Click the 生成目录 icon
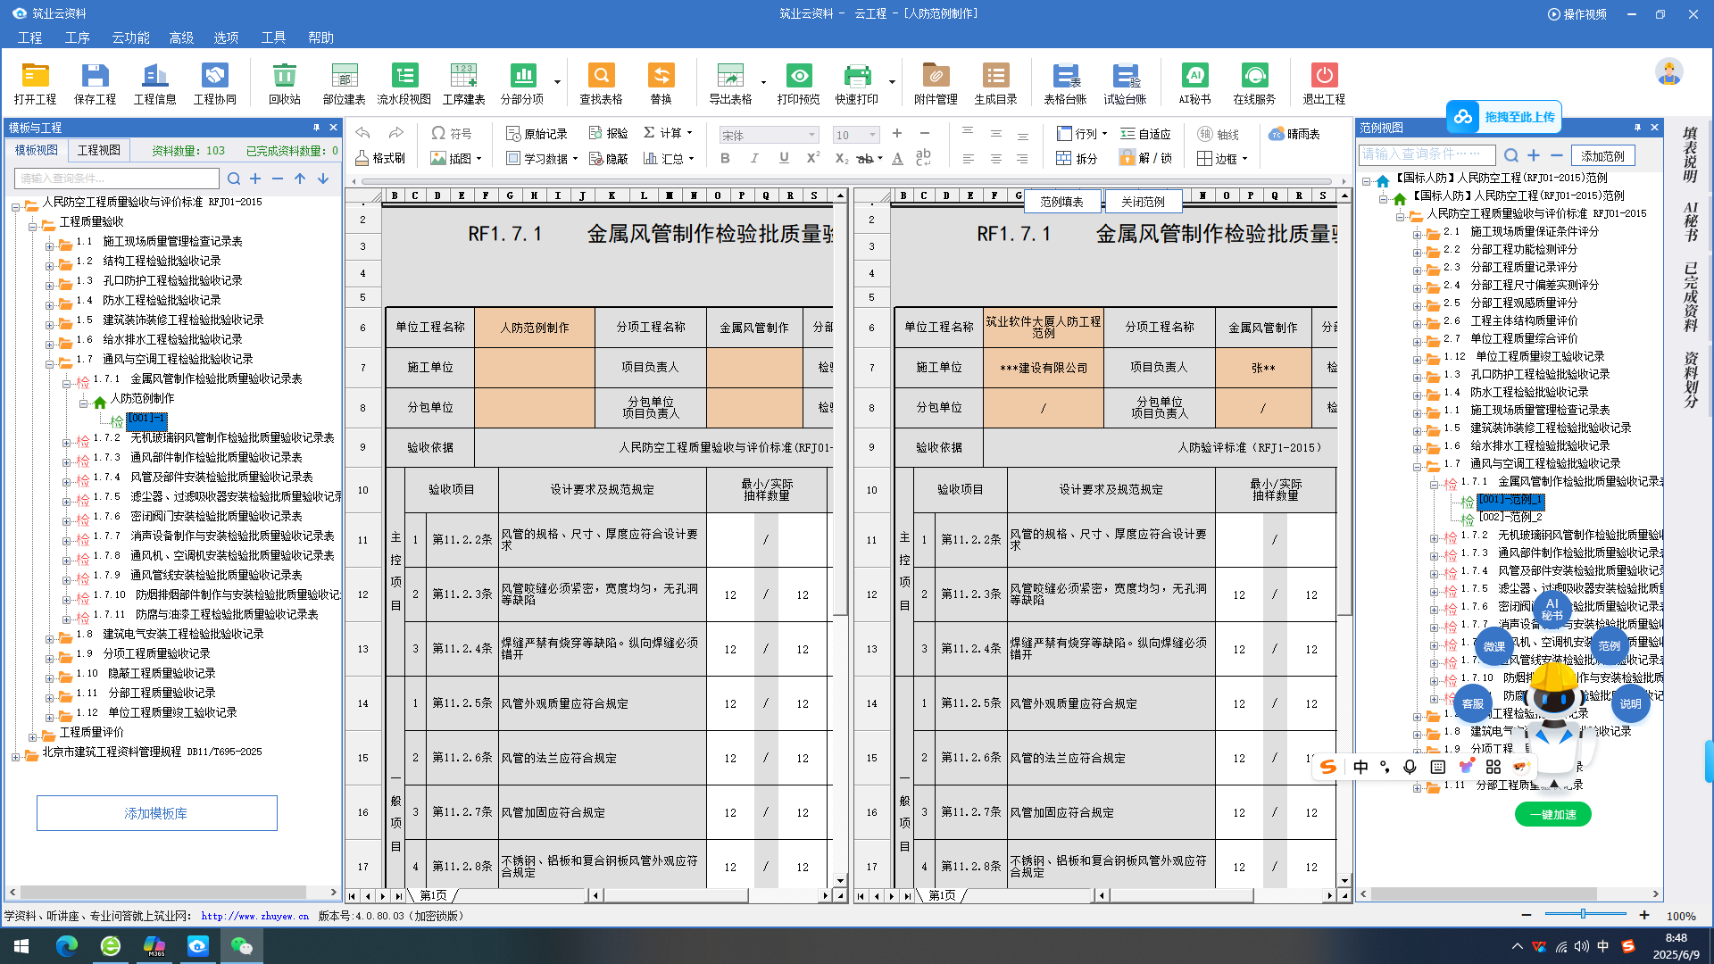Screen dimensions: 1714x964 [995, 83]
